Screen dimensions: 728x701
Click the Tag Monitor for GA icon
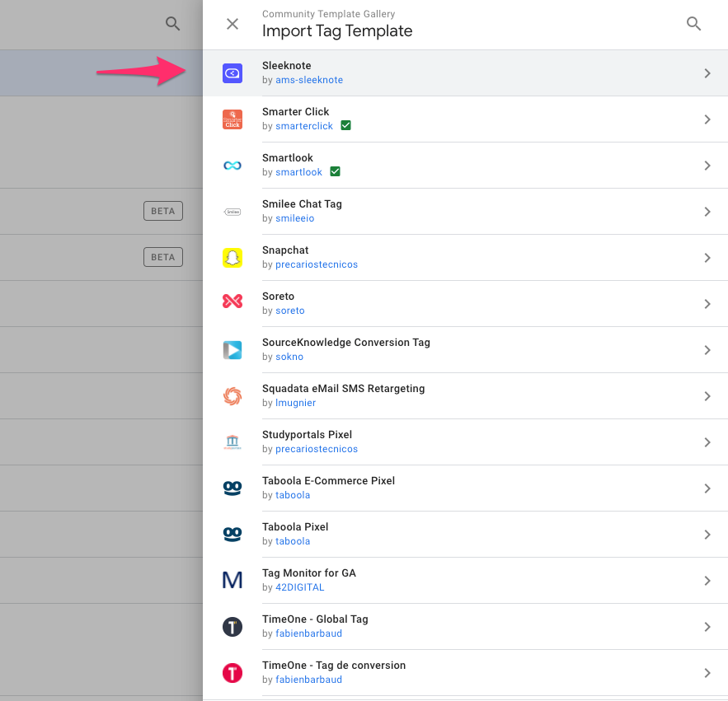point(232,581)
